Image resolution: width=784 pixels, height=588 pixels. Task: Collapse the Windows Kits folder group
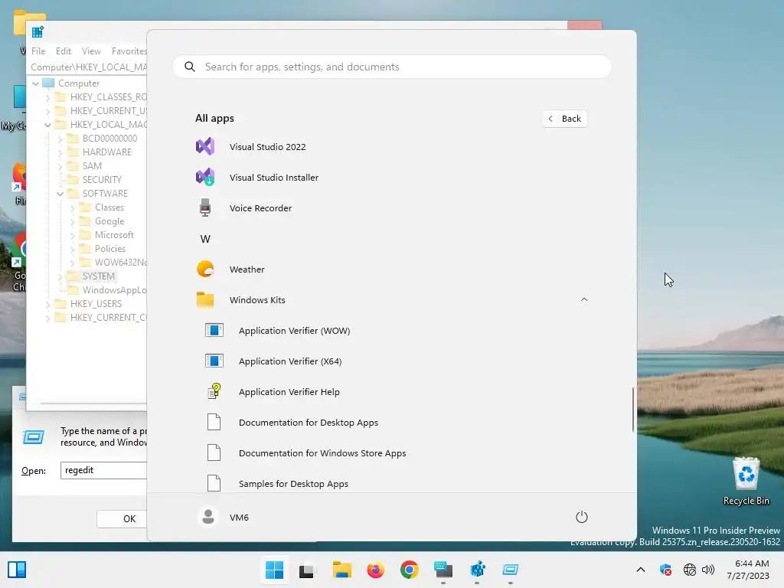[583, 299]
